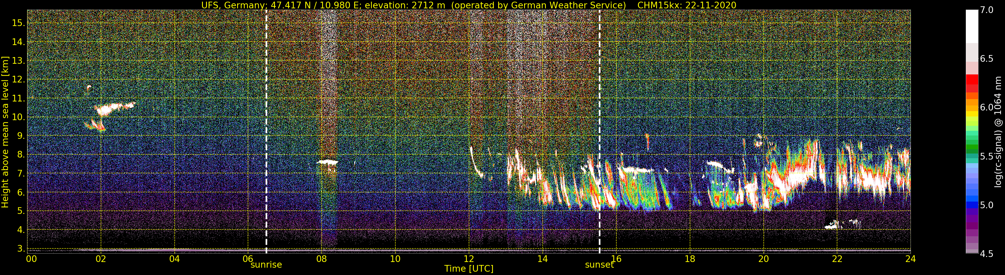Click the '04' time axis tick label

(174, 259)
